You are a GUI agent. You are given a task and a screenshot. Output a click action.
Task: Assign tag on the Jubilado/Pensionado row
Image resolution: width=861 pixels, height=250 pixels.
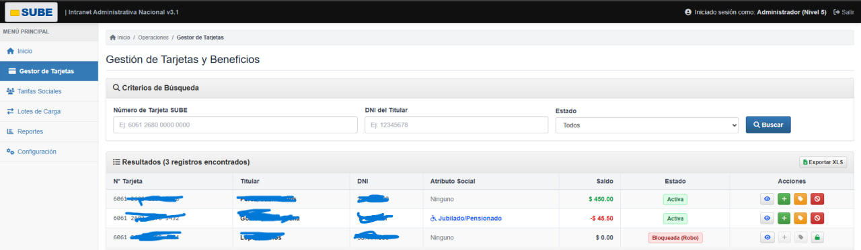coord(800,218)
